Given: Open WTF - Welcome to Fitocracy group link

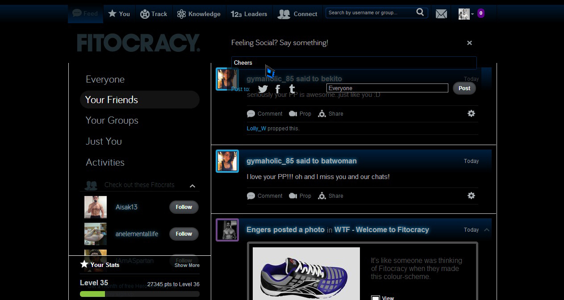Looking at the screenshot, I should pos(381,229).
